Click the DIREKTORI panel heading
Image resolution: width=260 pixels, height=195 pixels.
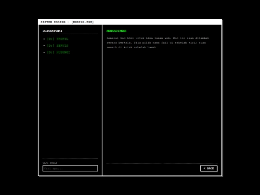click(52, 31)
